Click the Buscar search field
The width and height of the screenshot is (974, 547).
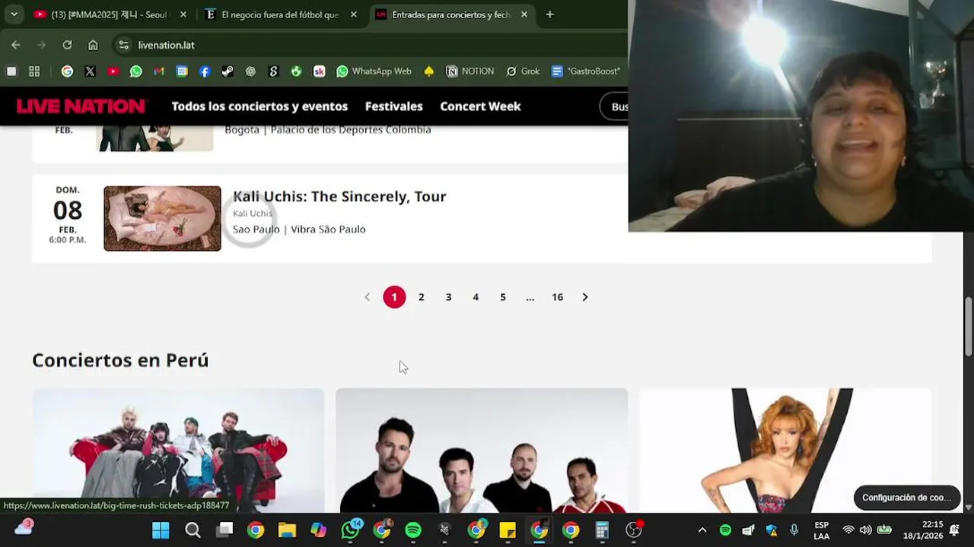click(615, 106)
